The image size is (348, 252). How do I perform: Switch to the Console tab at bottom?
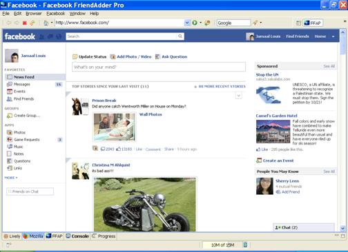pos(77,236)
